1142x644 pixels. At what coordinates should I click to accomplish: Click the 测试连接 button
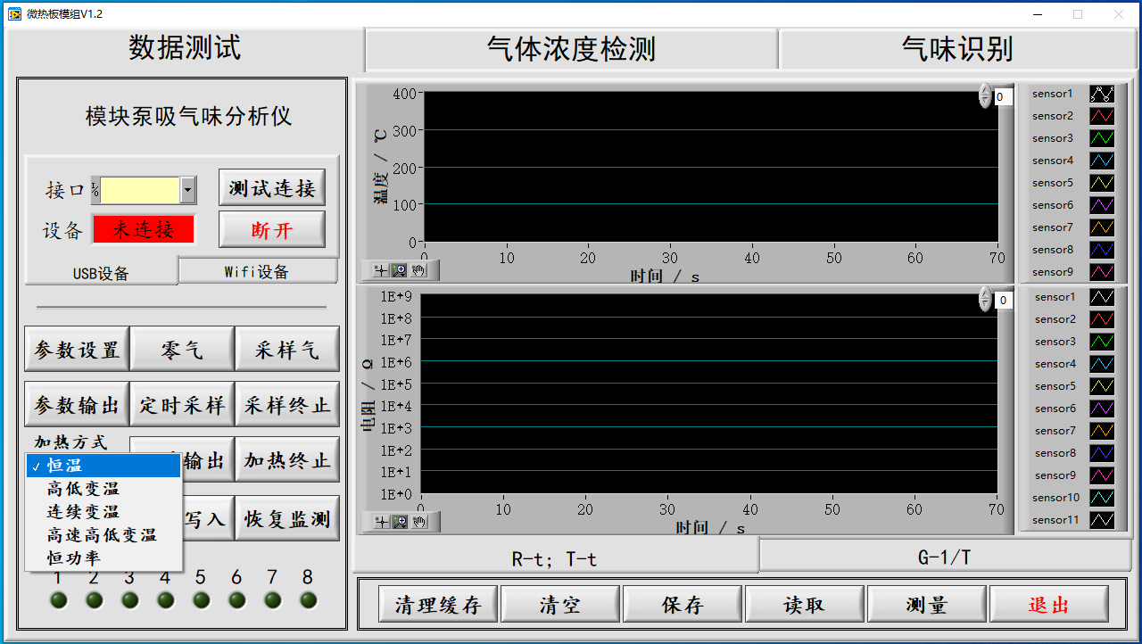click(x=272, y=188)
